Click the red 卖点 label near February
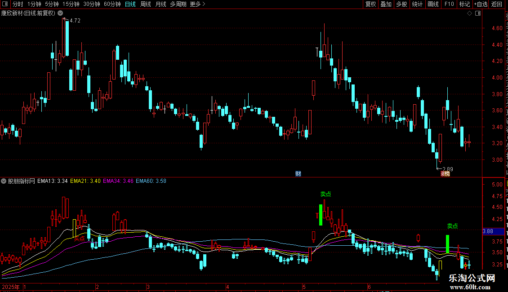 pos(80,239)
